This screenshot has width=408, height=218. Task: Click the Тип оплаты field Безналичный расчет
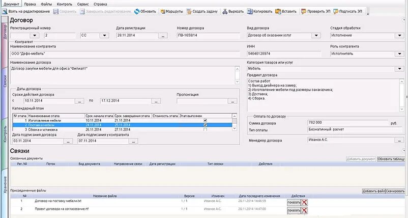356,129
